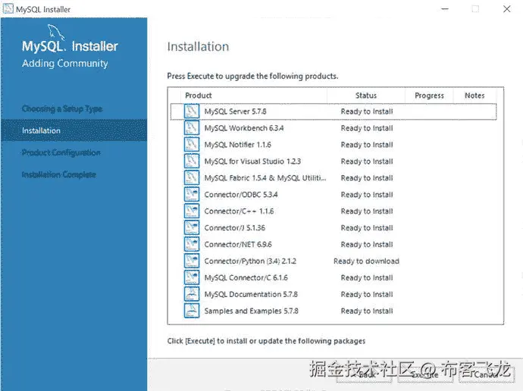Select the MySQL Notifier 1.1.6 name
This screenshot has width=523, height=391.
tap(237, 145)
